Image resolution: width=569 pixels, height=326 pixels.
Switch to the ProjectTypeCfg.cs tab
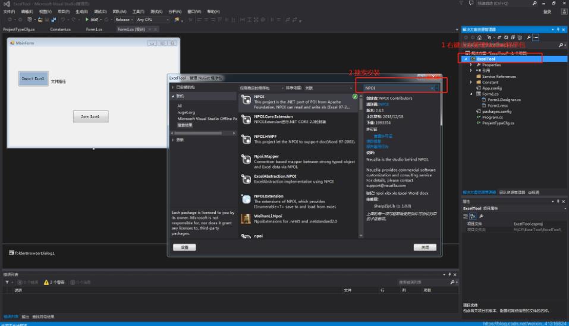(x=19, y=29)
